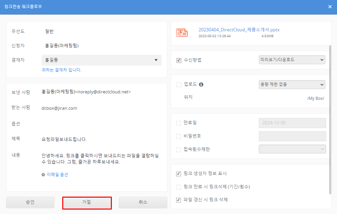Screen dimensions: 337x214
Task: Close the 링크전송 워크플로우 dialog
Action: (x=330, y=7)
